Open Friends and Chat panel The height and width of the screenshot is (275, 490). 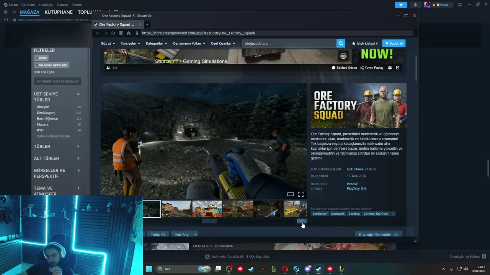point(467,257)
